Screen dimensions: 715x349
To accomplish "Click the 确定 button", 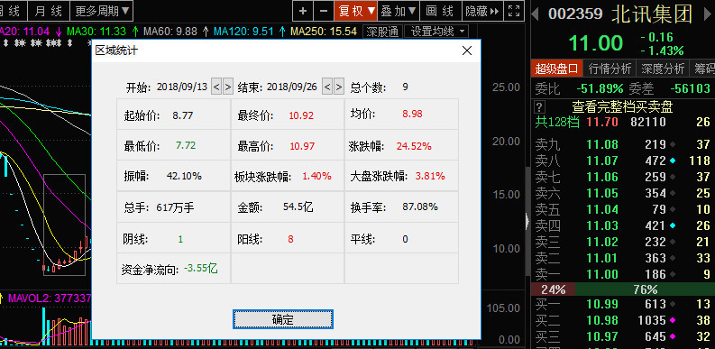I will [x=283, y=319].
